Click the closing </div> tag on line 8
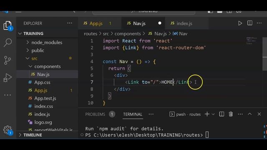The image size is (267, 150). (122, 89)
